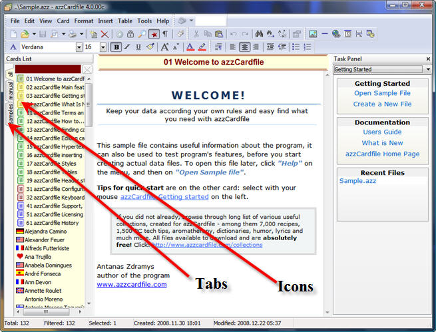Switch to the manual tab in Cards List
Screen dimensions: 436x332
(x=10, y=90)
